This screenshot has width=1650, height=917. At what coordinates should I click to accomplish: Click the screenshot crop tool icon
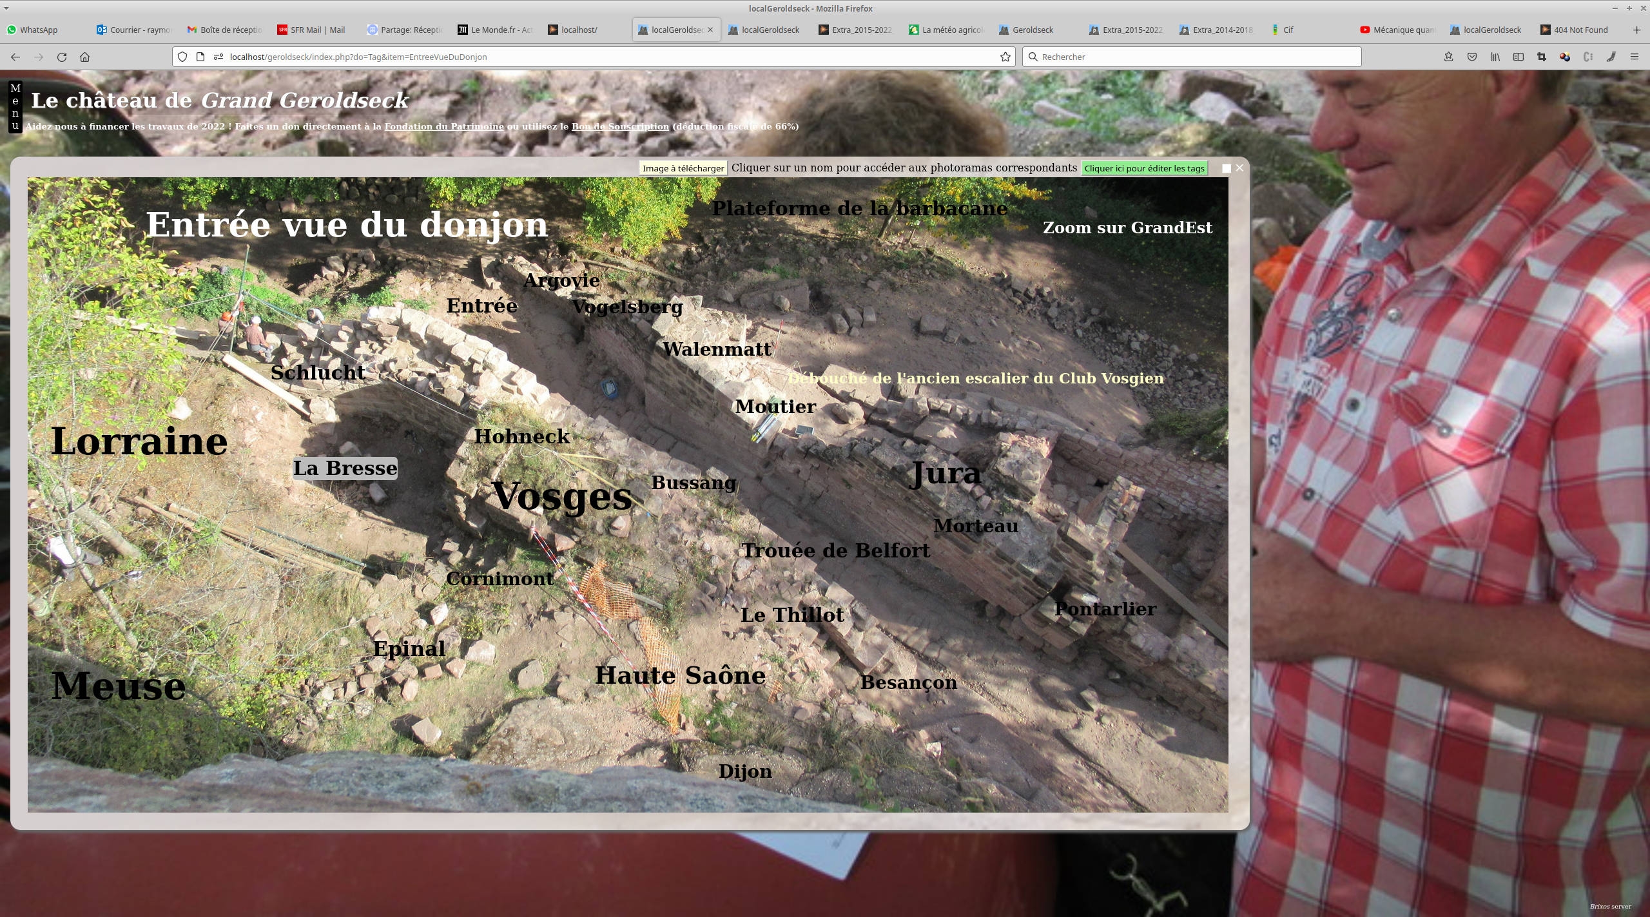[1542, 57]
